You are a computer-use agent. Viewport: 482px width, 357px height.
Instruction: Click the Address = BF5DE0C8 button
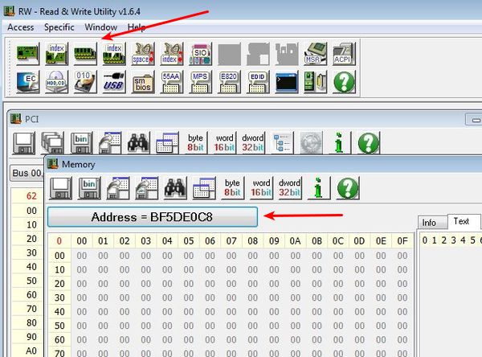click(153, 217)
